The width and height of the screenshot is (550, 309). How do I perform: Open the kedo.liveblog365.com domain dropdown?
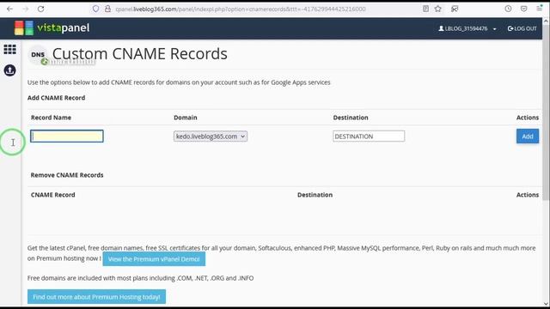tap(211, 136)
